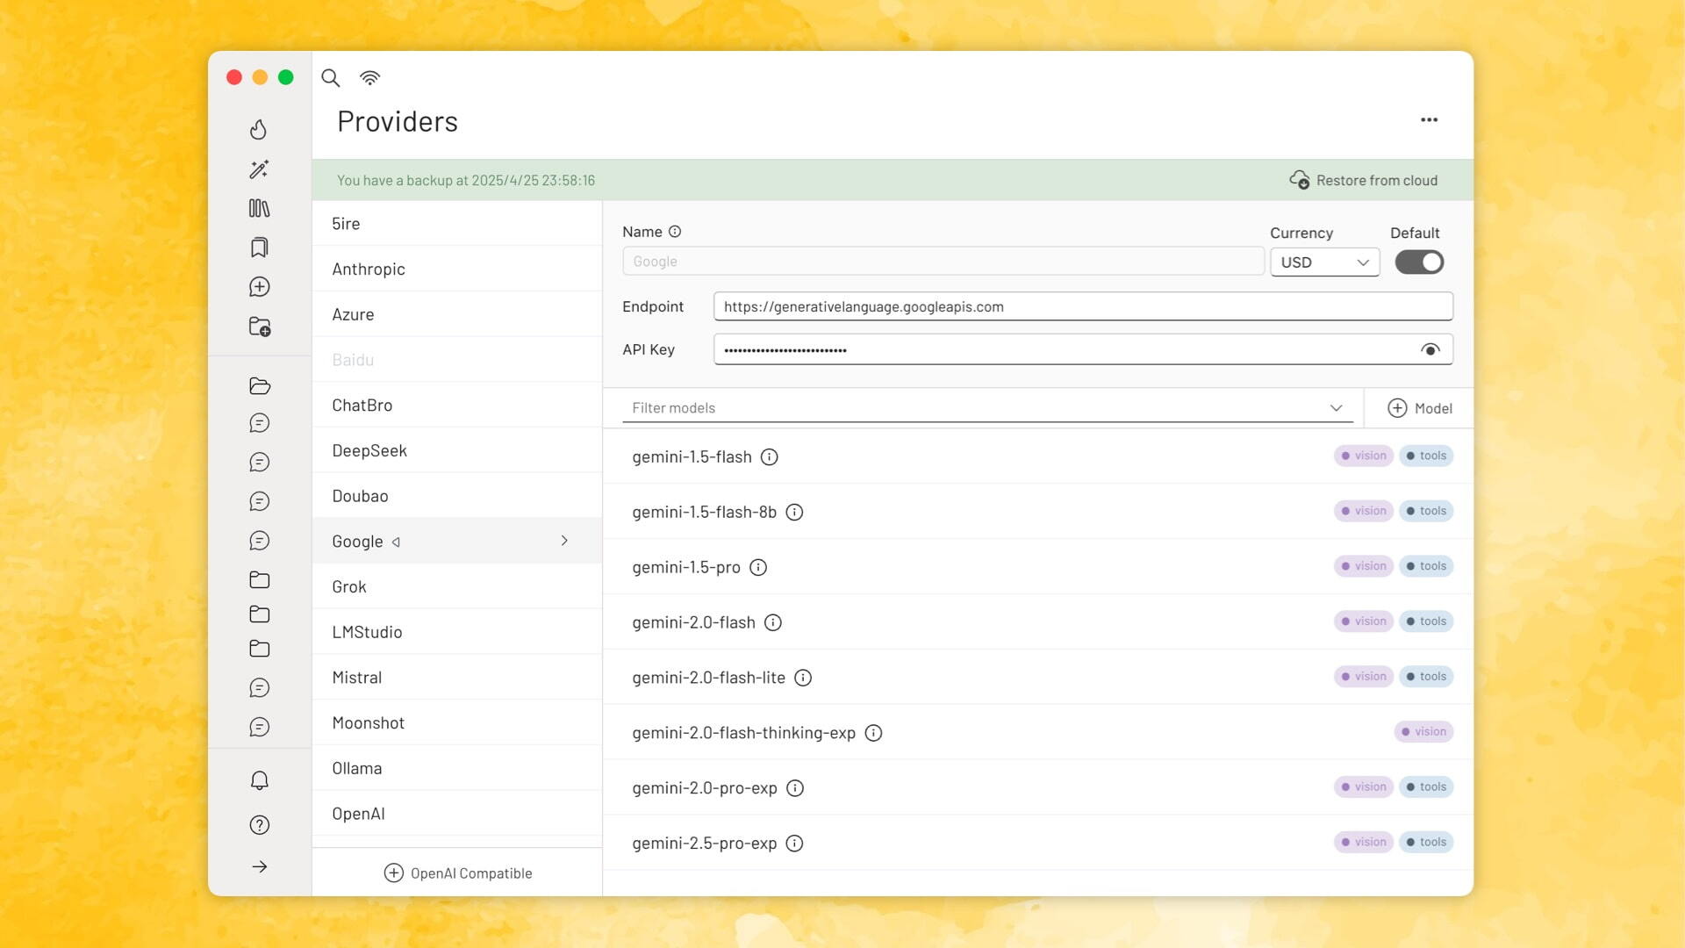The height and width of the screenshot is (948, 1685).
Task: Select the 5ire provider
Action: pyautogui.click(x=456, y=223)
